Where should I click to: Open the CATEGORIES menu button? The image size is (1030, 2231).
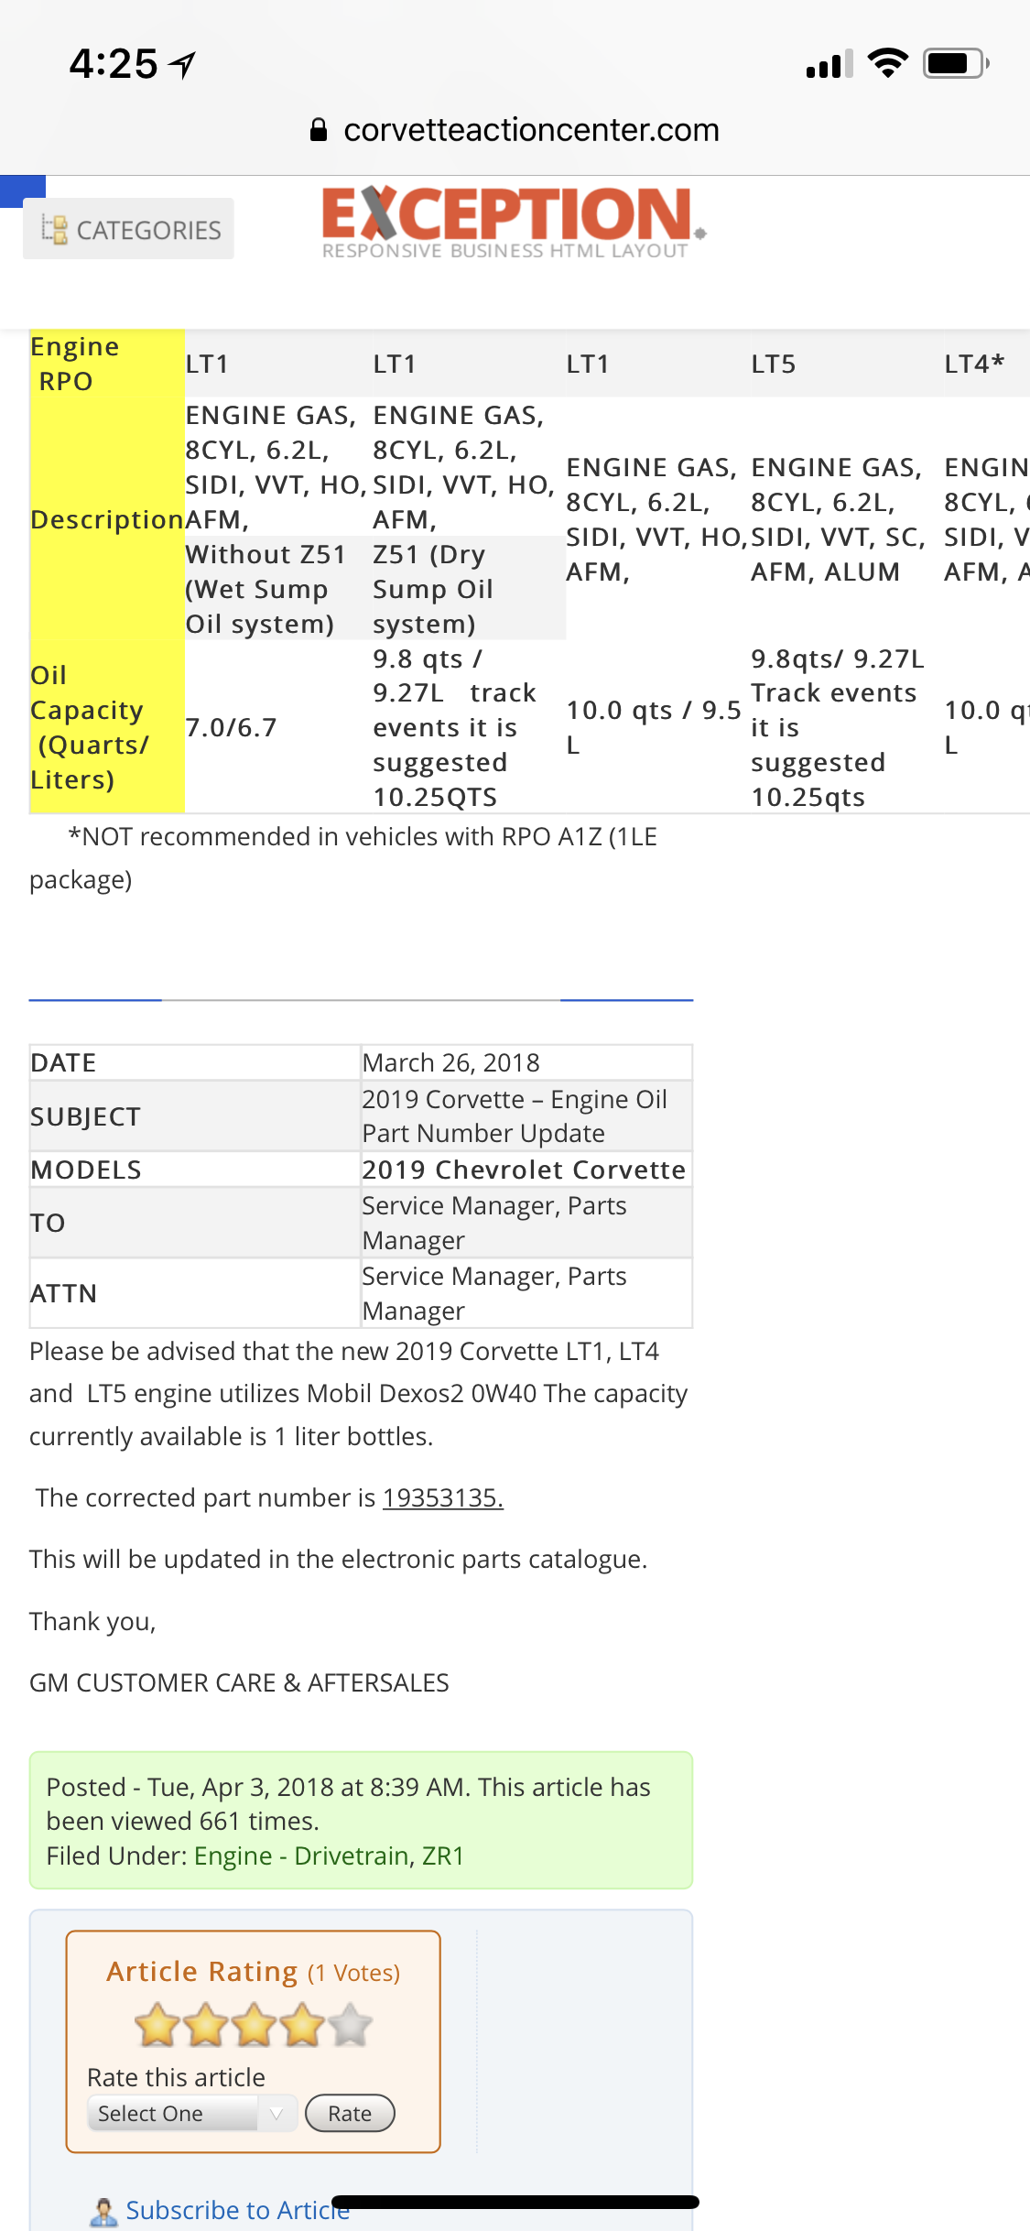(x=128, y=229)
